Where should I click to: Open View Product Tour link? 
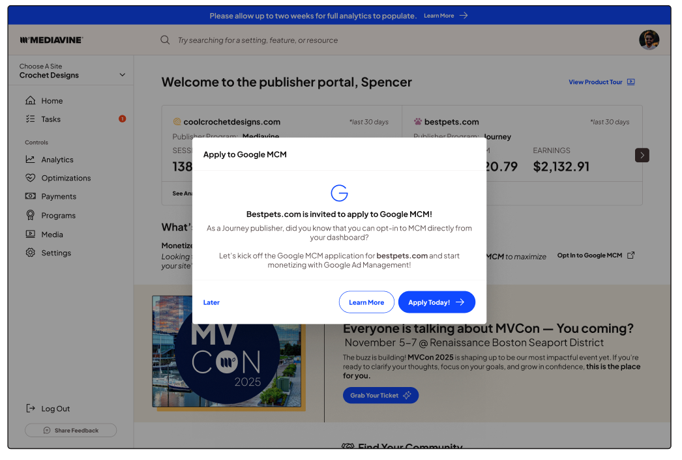[601, 82]
